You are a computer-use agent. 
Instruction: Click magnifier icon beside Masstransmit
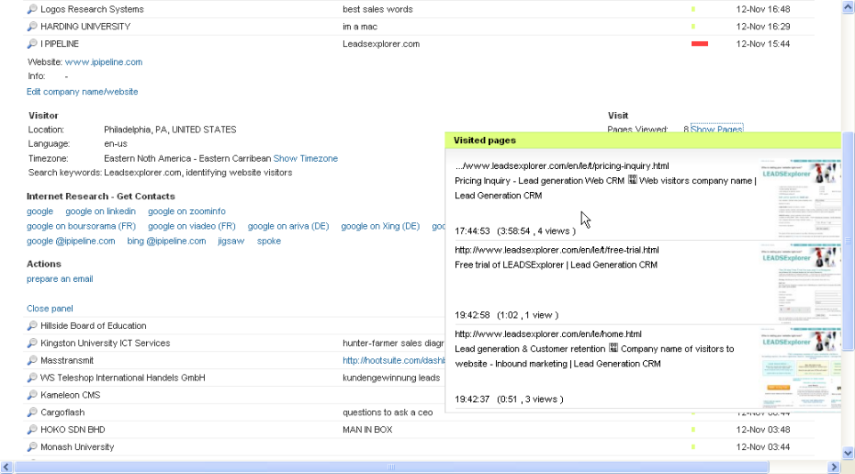tap(32, 361)
